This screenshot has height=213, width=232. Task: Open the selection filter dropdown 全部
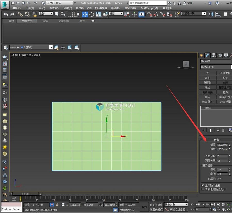(x=46, y=13)
